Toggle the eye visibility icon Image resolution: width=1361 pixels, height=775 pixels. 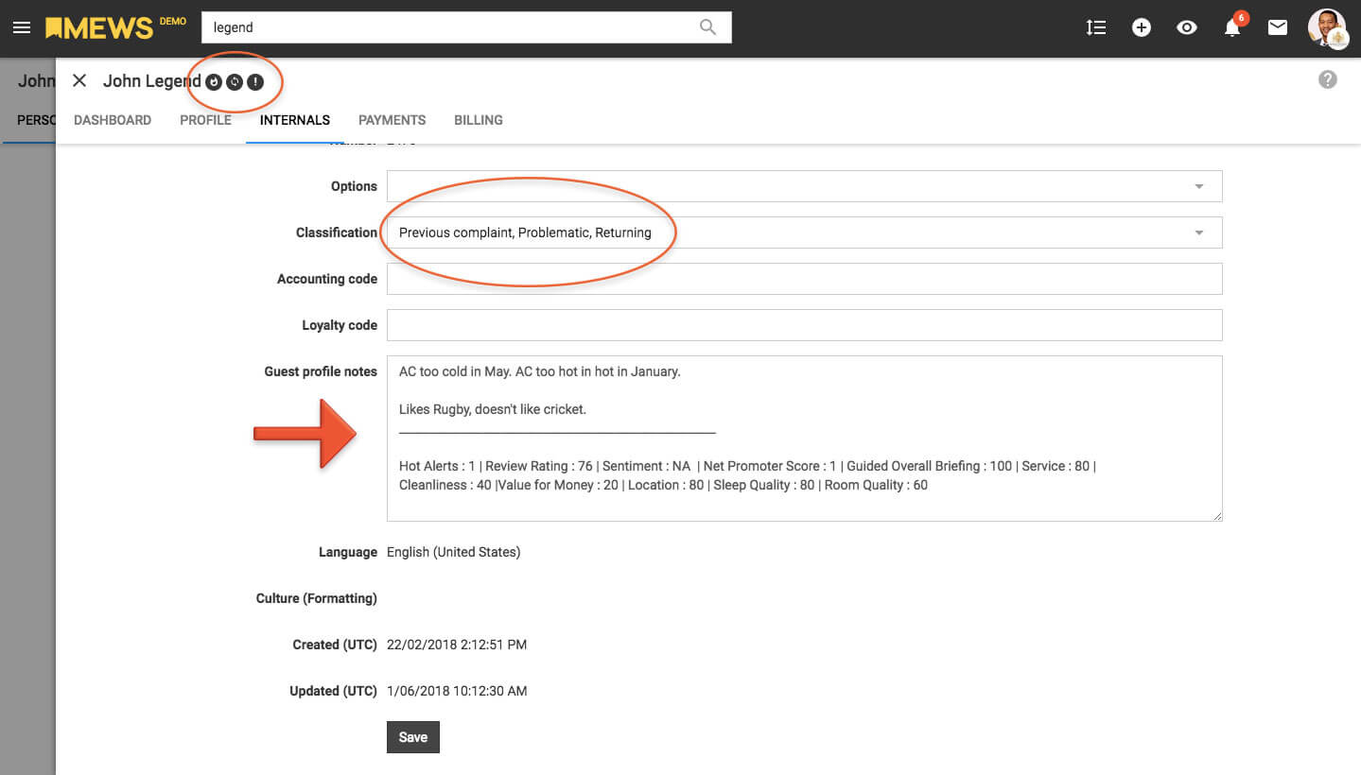tap(1187, 27)
